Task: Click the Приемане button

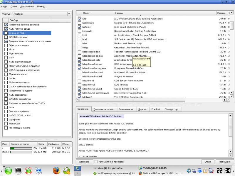Action: (225, 162)
